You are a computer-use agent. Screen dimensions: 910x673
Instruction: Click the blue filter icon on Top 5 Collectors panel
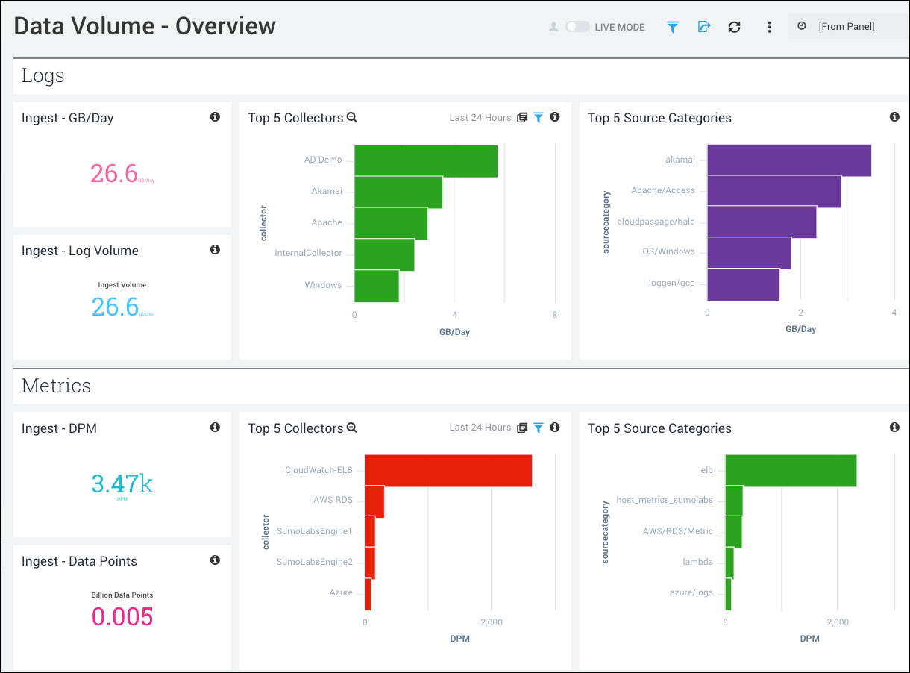pyautogui.click(x=538, y=117)
